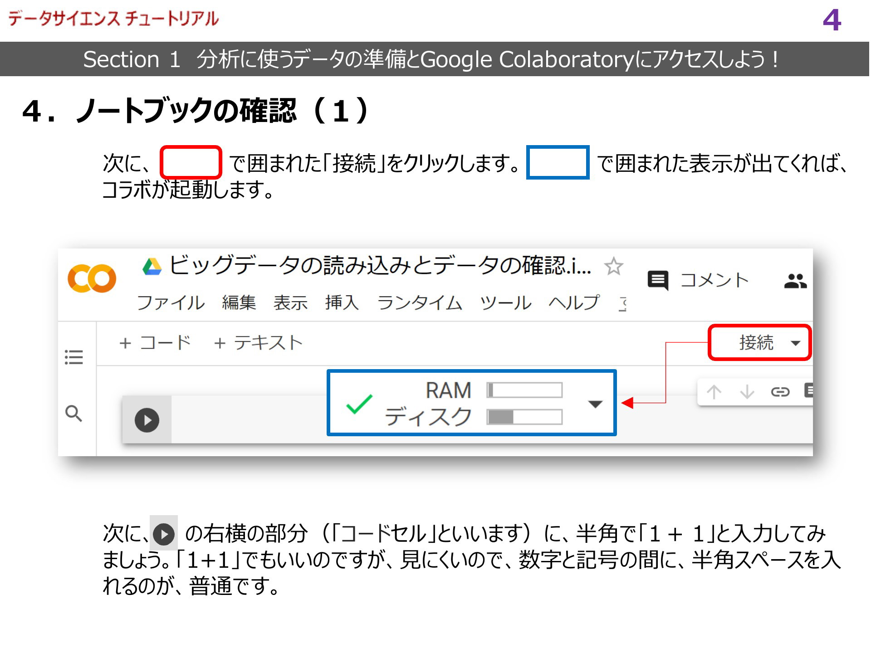Open the ファイル menu
Image resolution: width=871 pixels, height=653 pixels.
[x=171, y=302]
